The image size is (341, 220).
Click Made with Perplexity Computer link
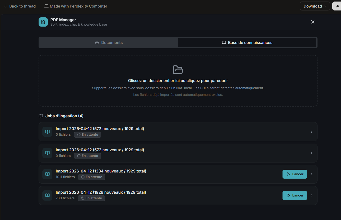[x=76, y=6]
